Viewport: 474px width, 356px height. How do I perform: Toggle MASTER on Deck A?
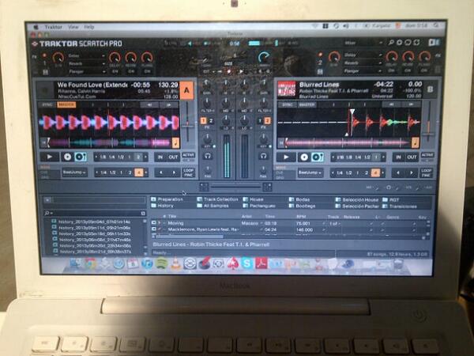pyautogui.click(x=66, y=104)
